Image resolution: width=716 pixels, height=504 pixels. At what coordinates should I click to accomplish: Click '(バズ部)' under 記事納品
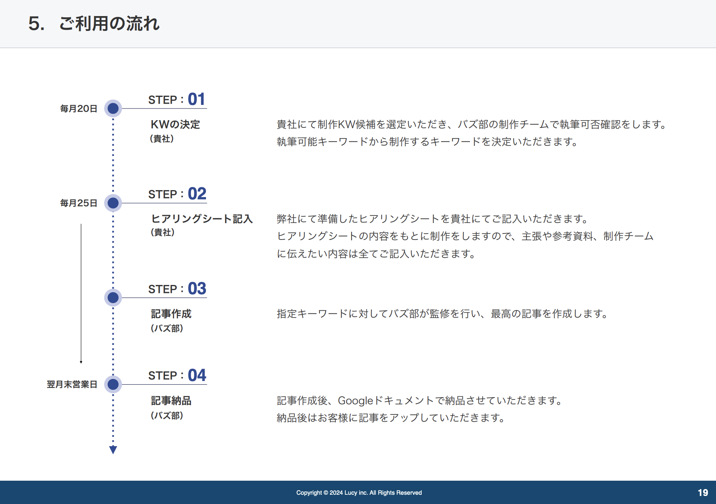point(167,415)
